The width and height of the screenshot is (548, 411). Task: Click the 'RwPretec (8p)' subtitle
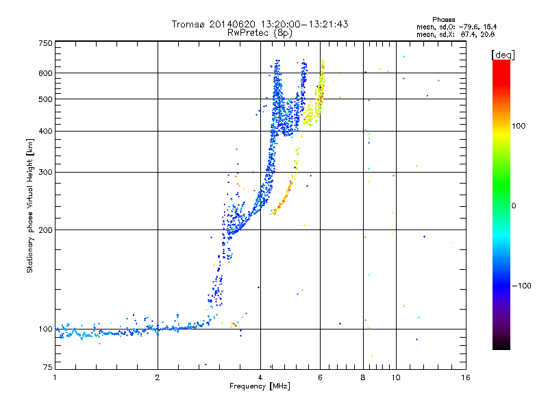tap(260, 33)
